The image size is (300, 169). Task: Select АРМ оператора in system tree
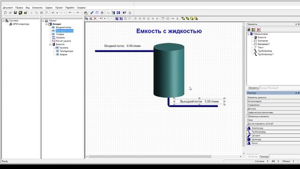pos(21,24)
